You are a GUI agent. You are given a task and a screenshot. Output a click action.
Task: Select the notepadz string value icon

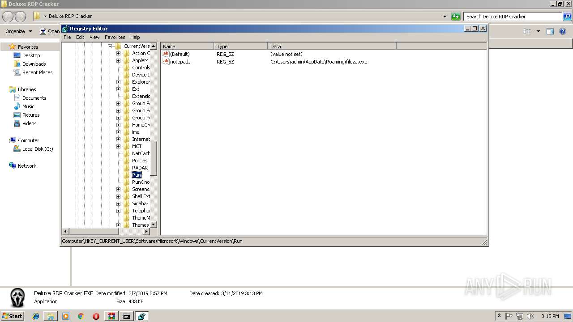(166, 62)
